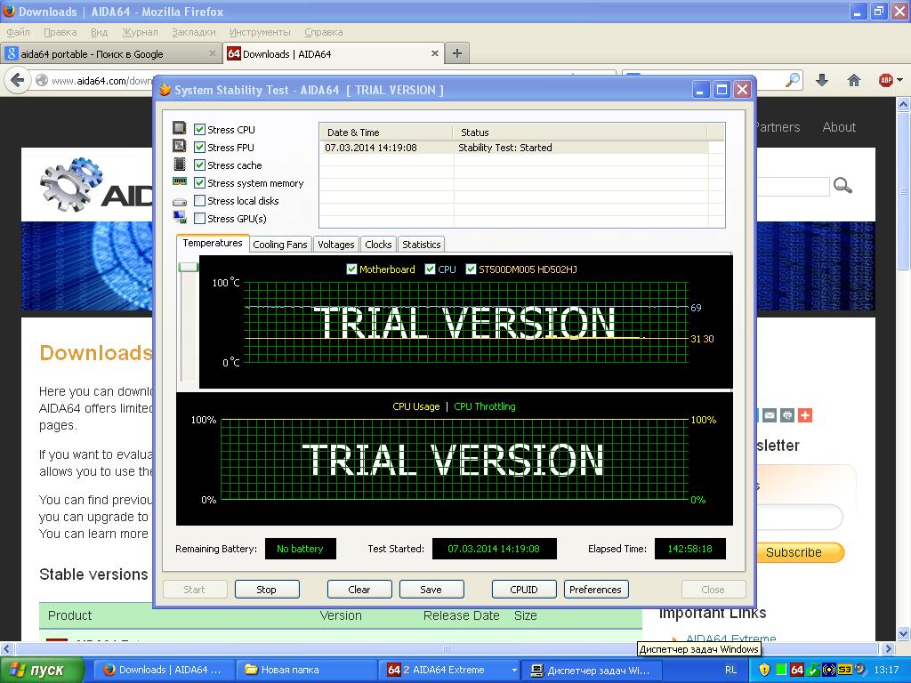
Task: Uncheck the Stress CPU checkbox
Action: tap(199, 130)
